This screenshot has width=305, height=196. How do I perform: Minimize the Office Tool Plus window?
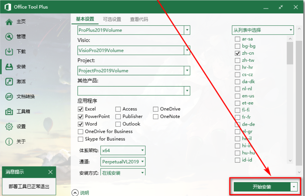coord(266,8)
